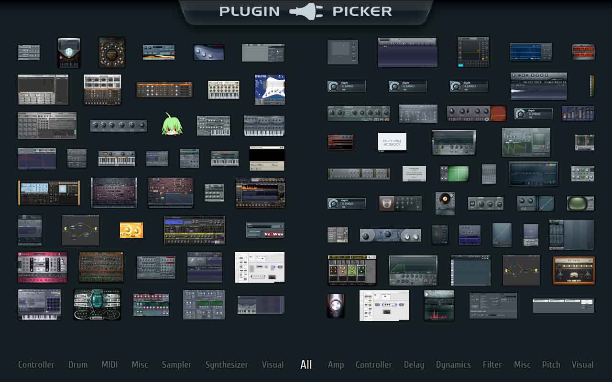Image resolution: width=612 pixels, height=382 pixels.
Task: Open the blue electric guitar plugin
Action: click(270, 89)
